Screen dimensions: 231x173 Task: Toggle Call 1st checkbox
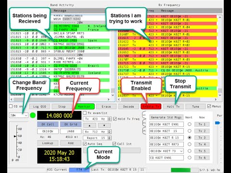pos(114,144)
